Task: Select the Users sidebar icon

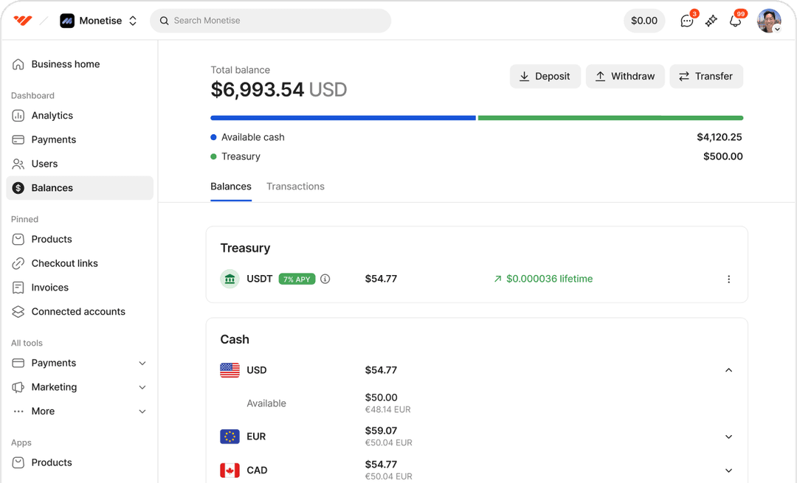Action: point(17,163)
